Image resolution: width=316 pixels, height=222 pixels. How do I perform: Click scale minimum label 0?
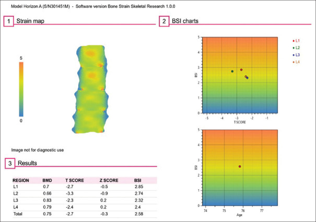[x=21, y=121]
